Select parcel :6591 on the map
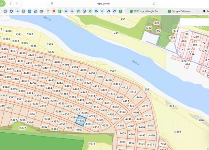Viewport: 209px width, 150px height. click(x=147, y=90)
